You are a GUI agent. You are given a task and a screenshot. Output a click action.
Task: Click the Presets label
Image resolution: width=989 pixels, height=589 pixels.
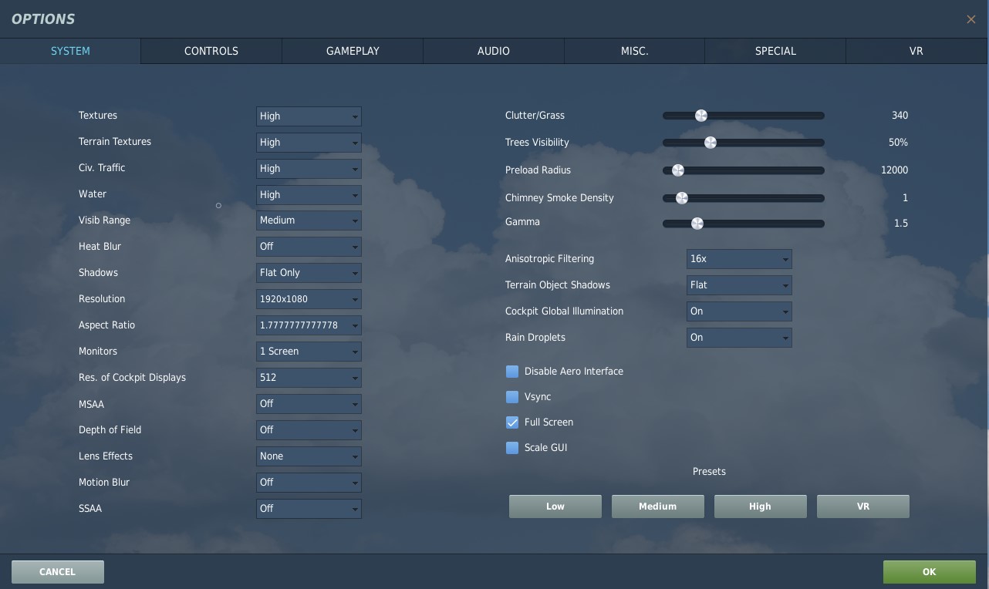(x=709, y=472)
